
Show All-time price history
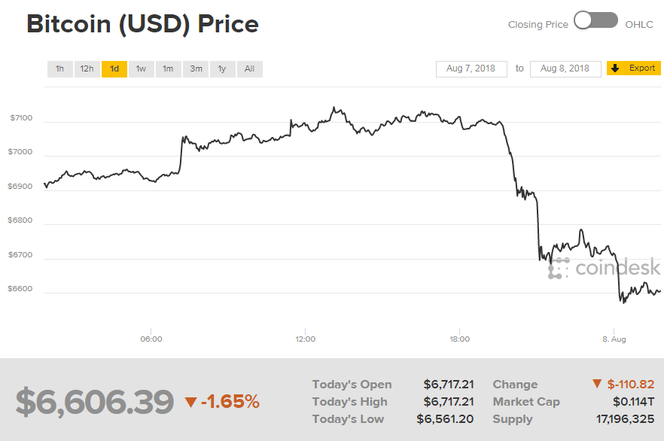point(249,69)
